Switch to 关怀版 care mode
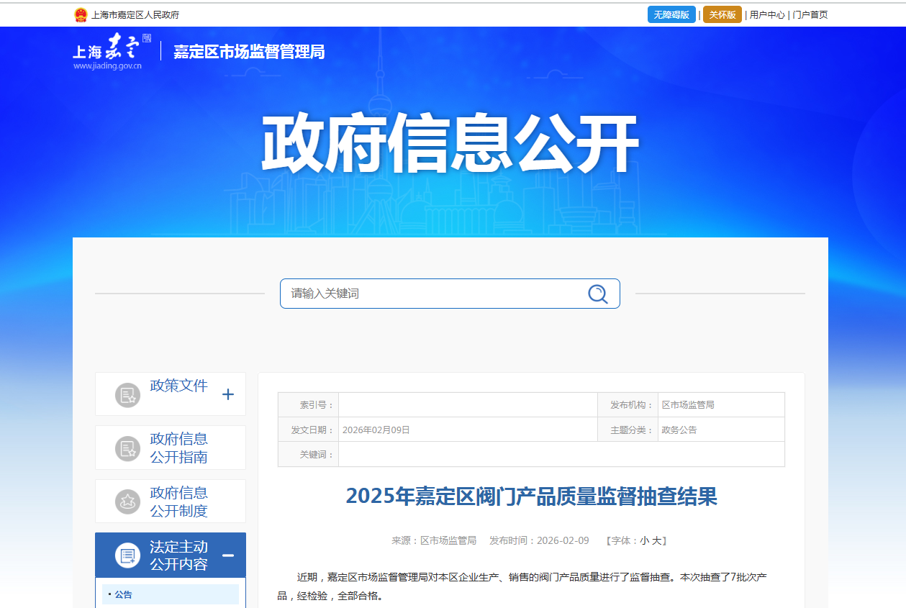 (722, 14)
